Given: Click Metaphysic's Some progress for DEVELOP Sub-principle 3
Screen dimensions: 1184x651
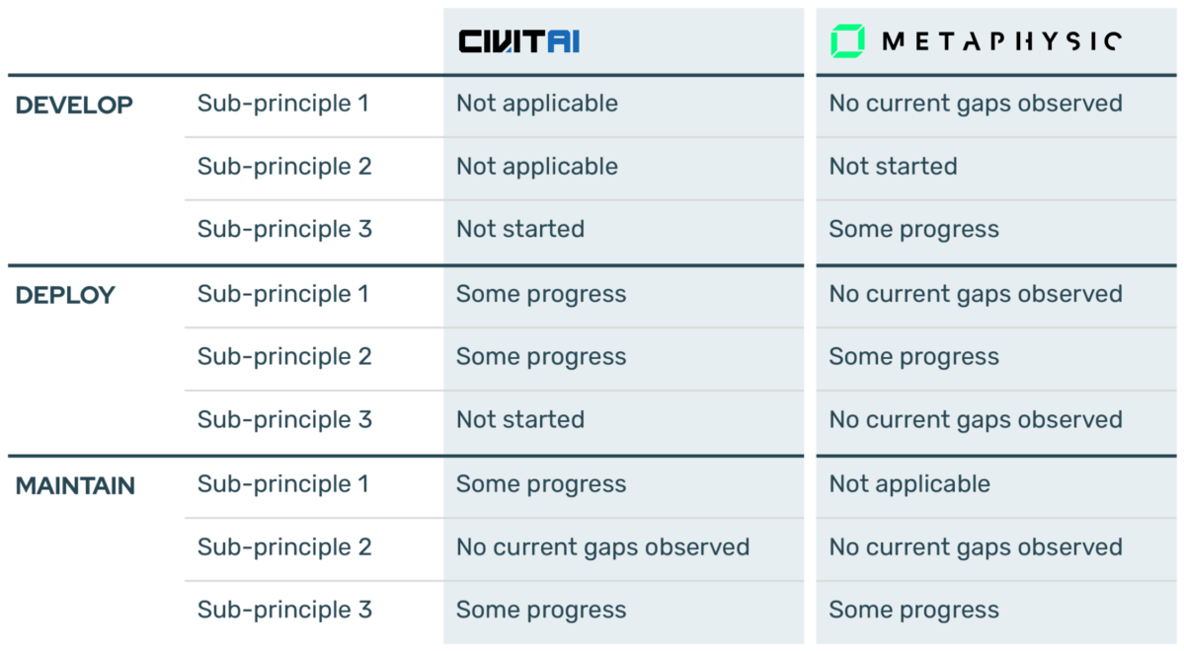Looking at the screenshot, I should coord(913,229).
